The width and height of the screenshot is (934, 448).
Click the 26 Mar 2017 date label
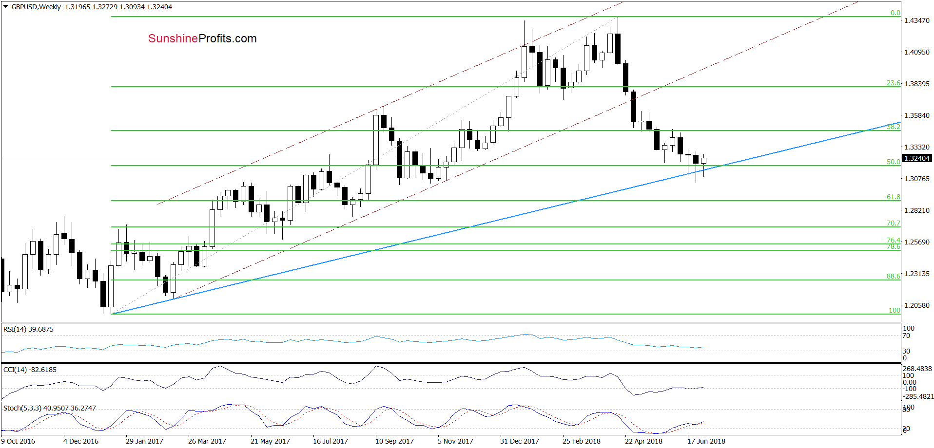pyautogui.click(x=207, y=441)
